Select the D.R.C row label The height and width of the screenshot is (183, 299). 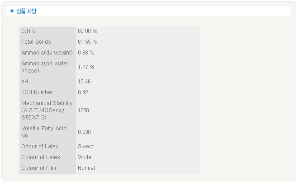point(28,31)
